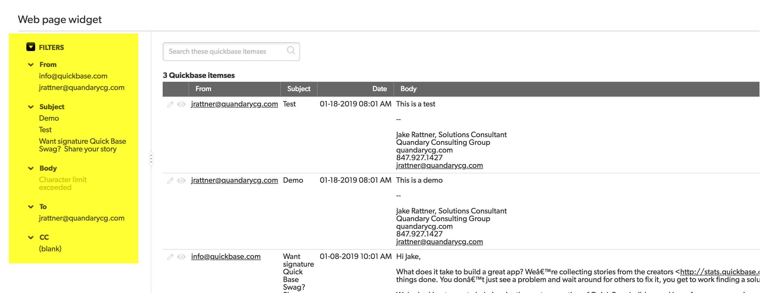Click '01-18-2019 08:01 AM' in Test row
This screenshot has height=293, width=776.
(356, 104)
